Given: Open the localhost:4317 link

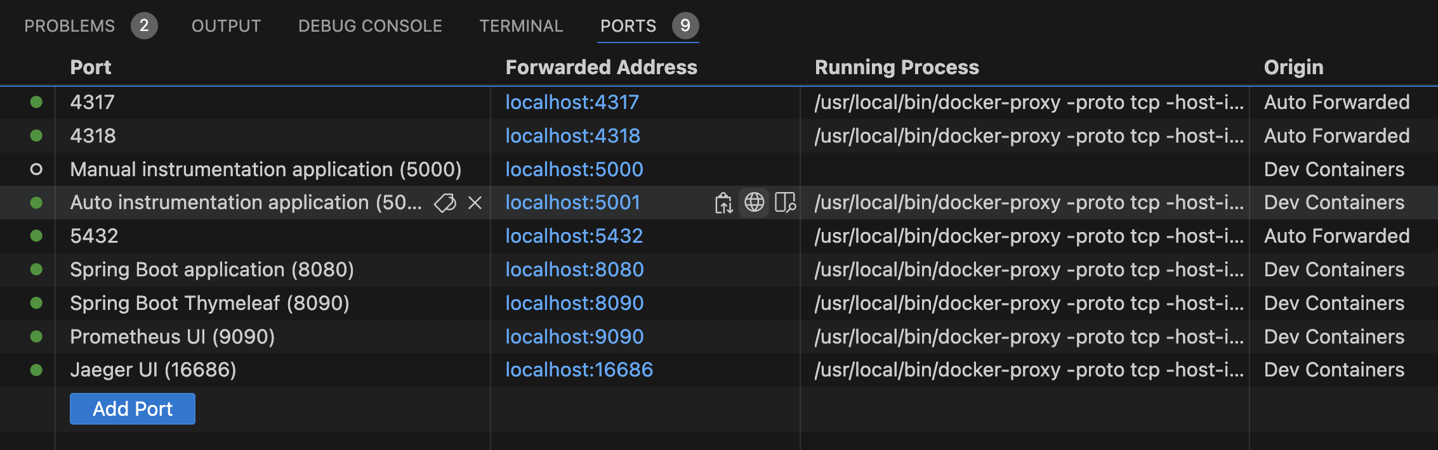Looking at the screenshot, I should (x=572, y=102).
